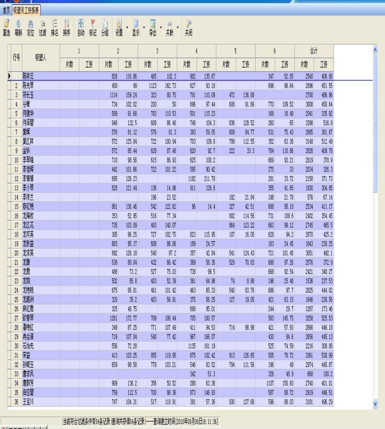
Task: Click the 重选 (reselect) toolbar icon
Action: point(7,27)
